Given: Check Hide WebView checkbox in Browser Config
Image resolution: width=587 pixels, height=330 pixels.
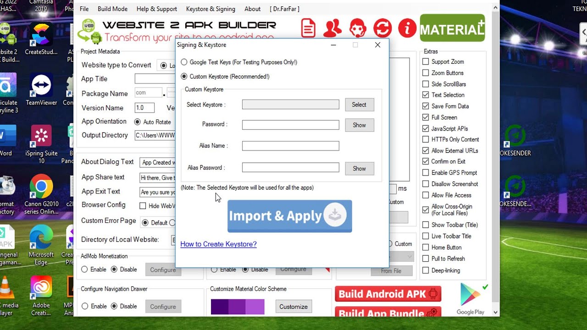Looking at the screenshot, I should tap(143, 206).
